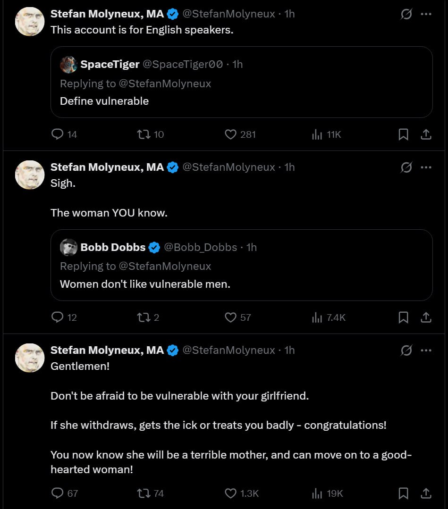Bookmark the 'English speakers' tweet
The image size is (448, 509).
403,134
